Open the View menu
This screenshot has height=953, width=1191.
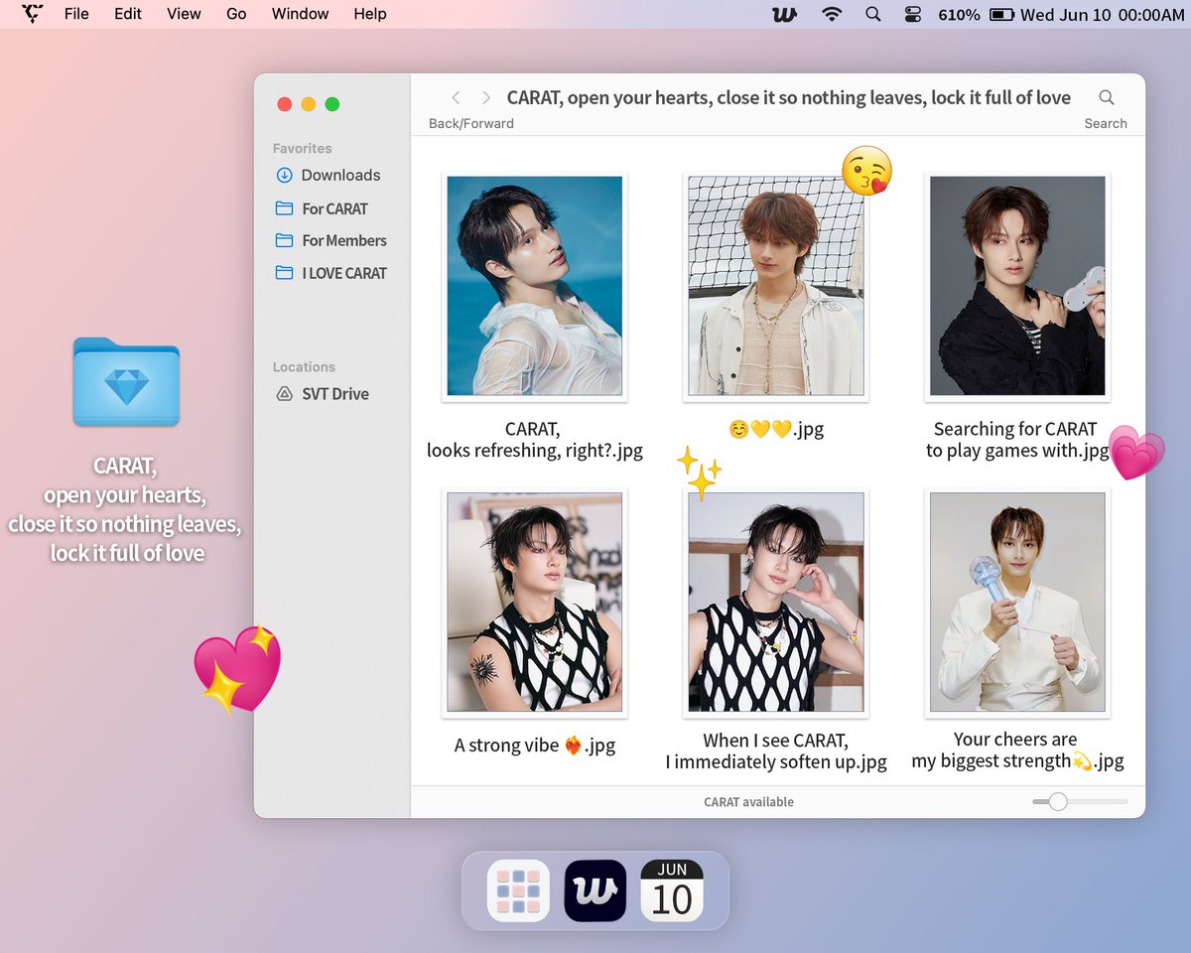click(184, 14)
